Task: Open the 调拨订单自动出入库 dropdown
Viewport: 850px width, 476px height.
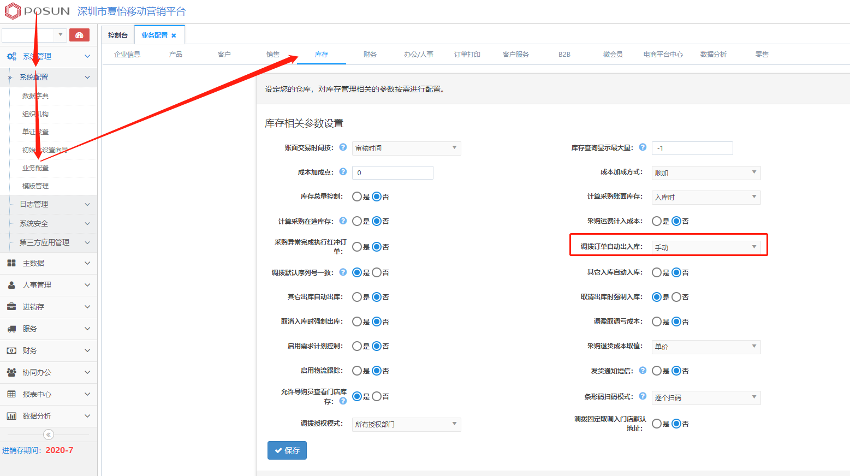Action: pyautogui.click(x=706, y=247)
